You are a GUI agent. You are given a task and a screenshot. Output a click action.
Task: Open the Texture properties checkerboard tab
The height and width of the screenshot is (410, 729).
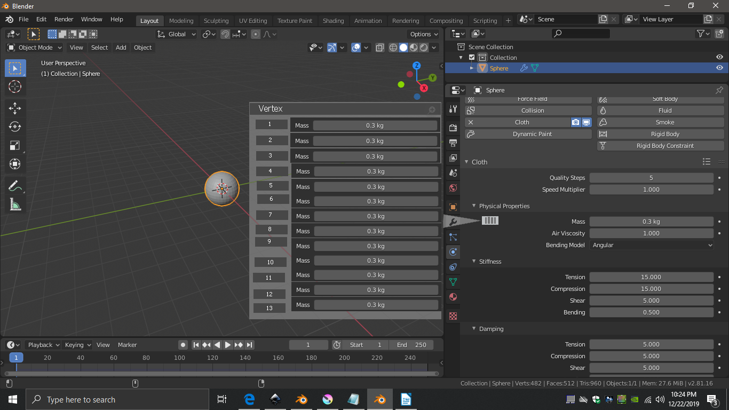[453, 316]
